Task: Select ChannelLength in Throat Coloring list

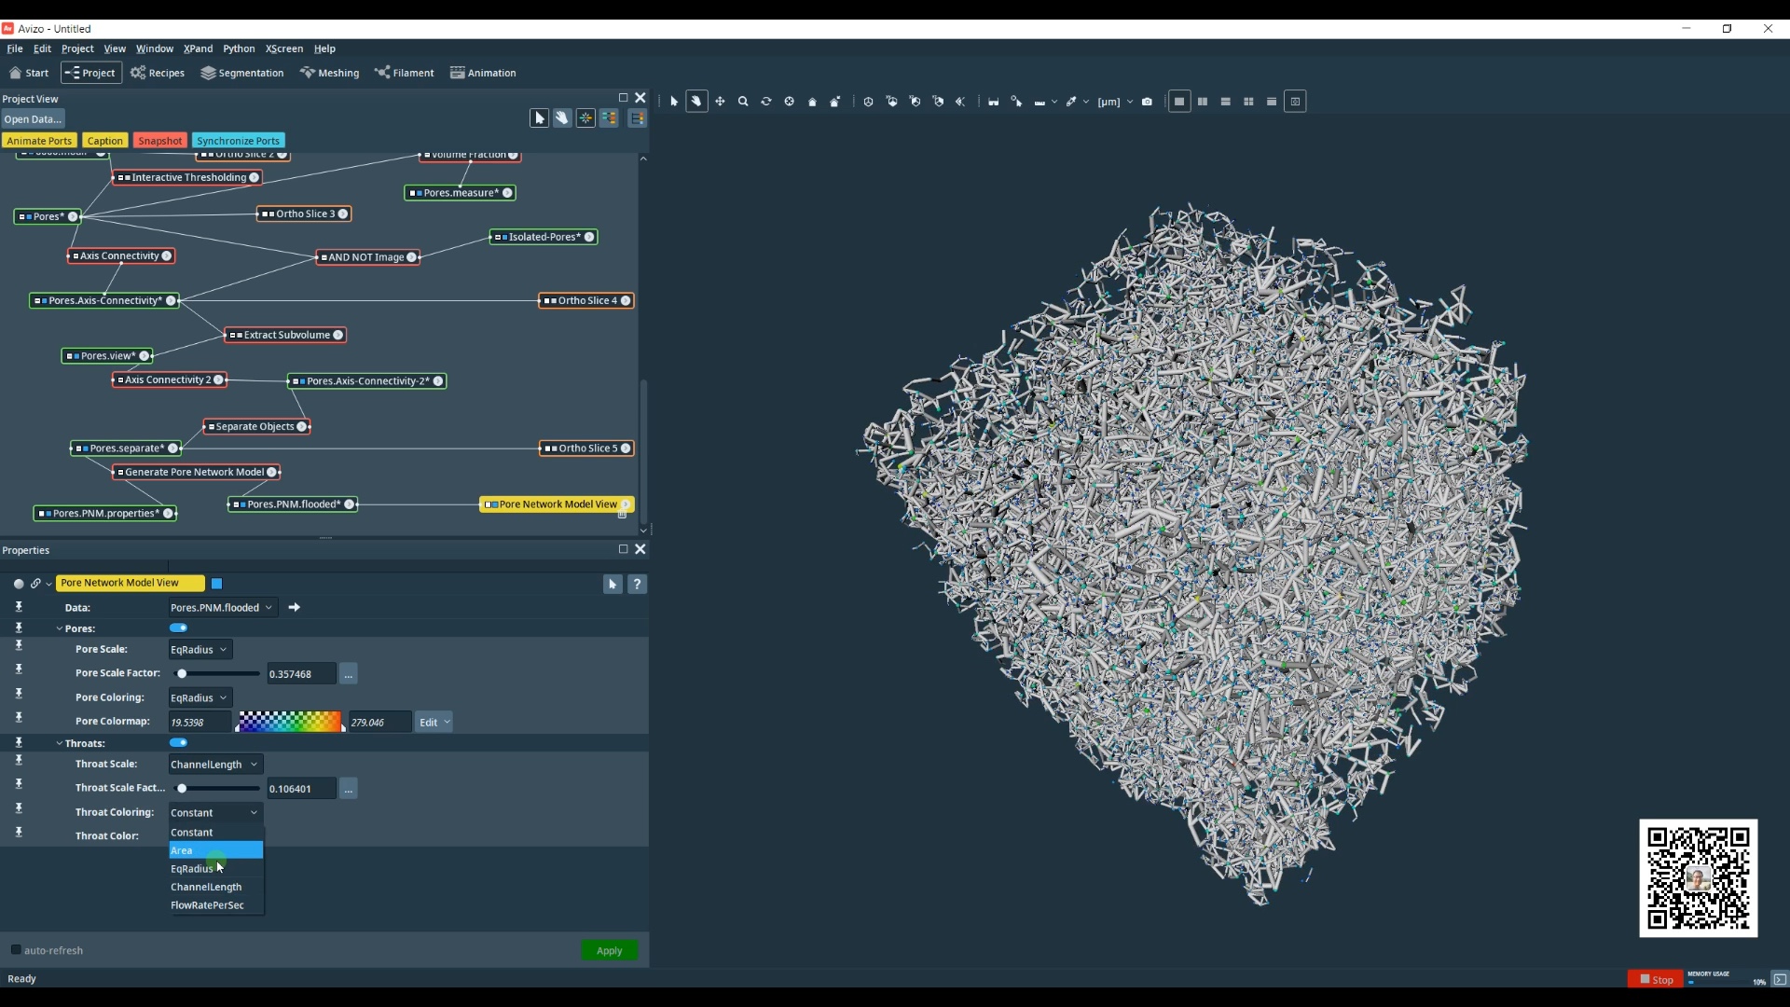Action: coord(215,887)
